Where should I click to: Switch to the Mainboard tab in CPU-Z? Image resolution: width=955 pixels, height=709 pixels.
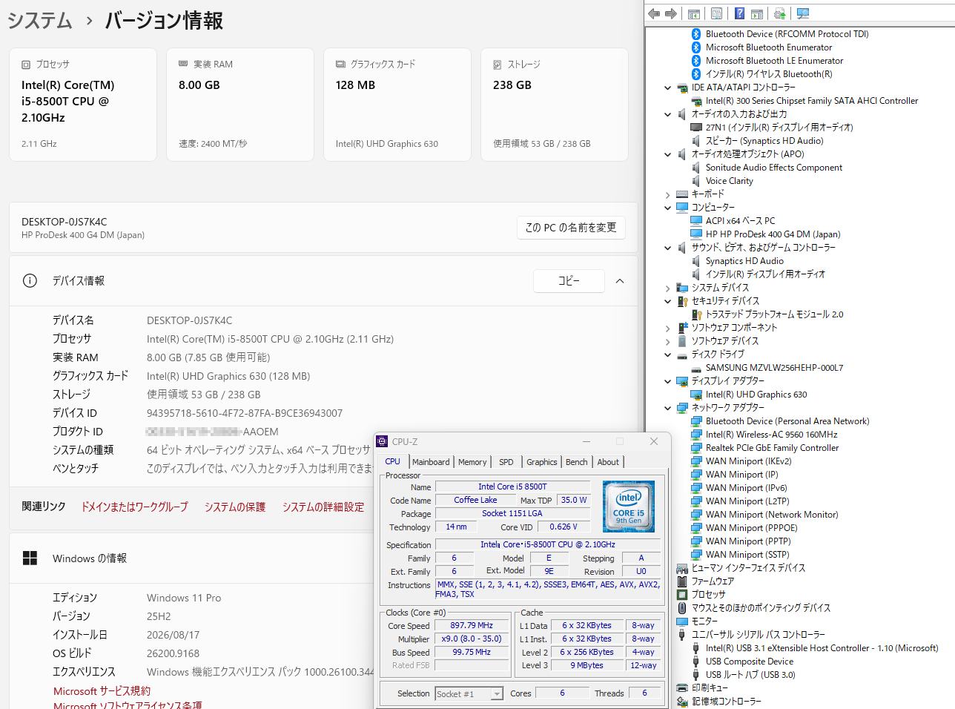pos(431,462)
